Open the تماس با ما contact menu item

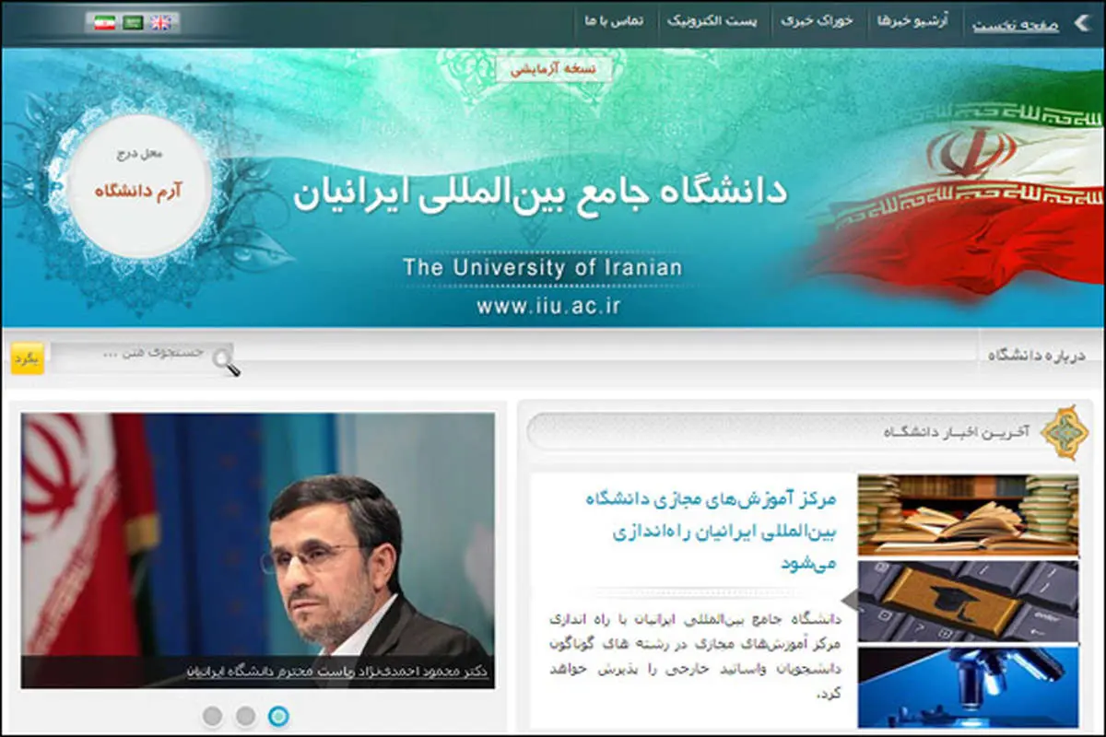pos(615,20)
